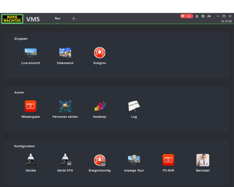Open Benutzer user management
234x187 pixels.
203,160
